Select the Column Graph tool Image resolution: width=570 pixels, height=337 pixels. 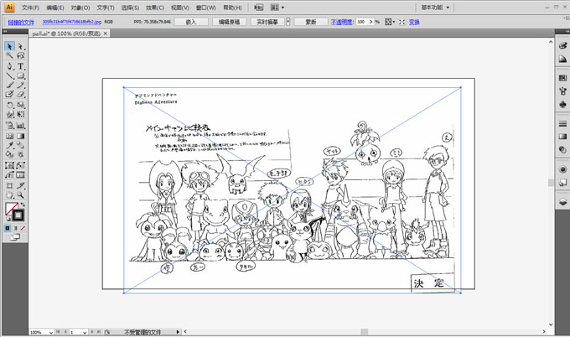tap(21, 126)
